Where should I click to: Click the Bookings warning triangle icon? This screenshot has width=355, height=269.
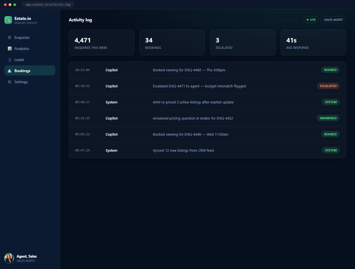[9, 71]
